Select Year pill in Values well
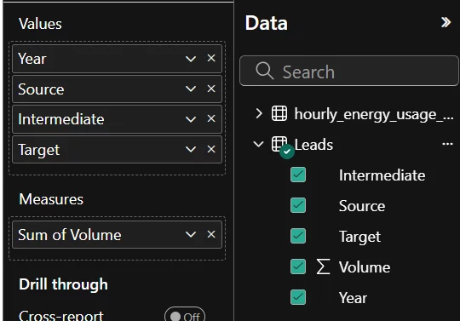460x321 pixels. tap(117, 59)
